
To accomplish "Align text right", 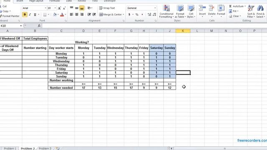I will (82, 15).
